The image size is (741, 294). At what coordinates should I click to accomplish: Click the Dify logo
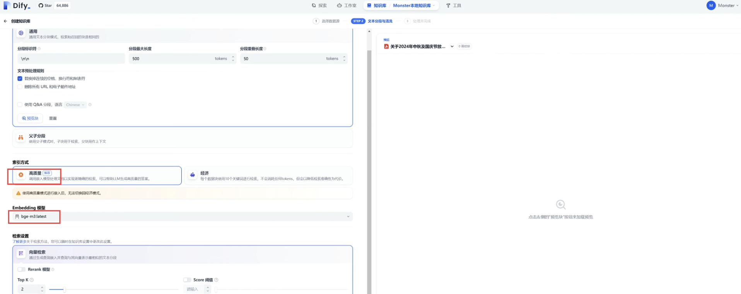pos(17,5)
